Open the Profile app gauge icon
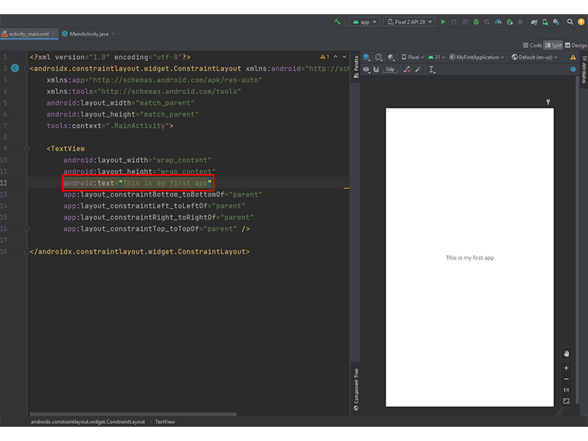Screen dimensions: 588x441 point(498,22)
